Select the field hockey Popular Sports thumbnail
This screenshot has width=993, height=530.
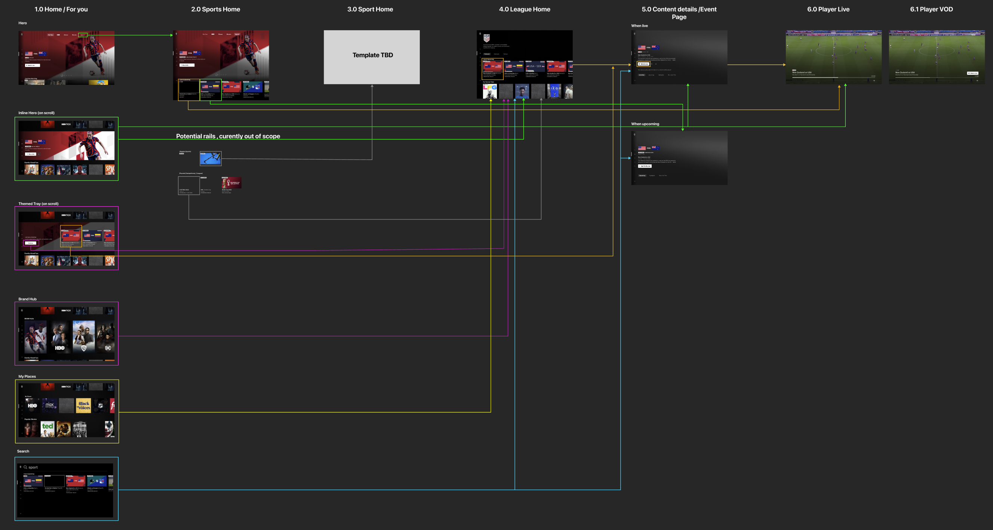click(x=210, y=158)
